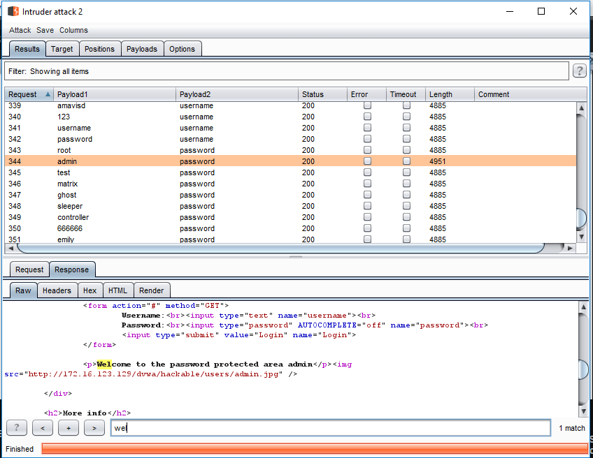Click the finished attack progress bar
The width and height of the screenshot is (593, 458).
tap(313, 448)
